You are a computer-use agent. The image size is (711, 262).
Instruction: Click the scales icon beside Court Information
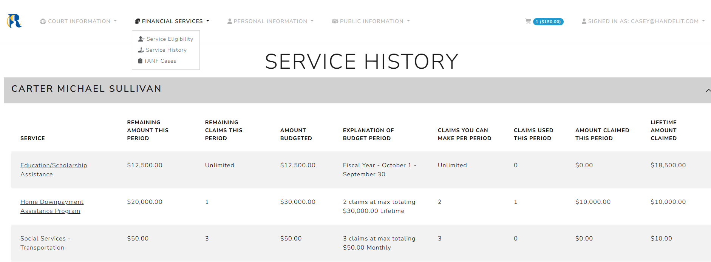pos(43,22)
